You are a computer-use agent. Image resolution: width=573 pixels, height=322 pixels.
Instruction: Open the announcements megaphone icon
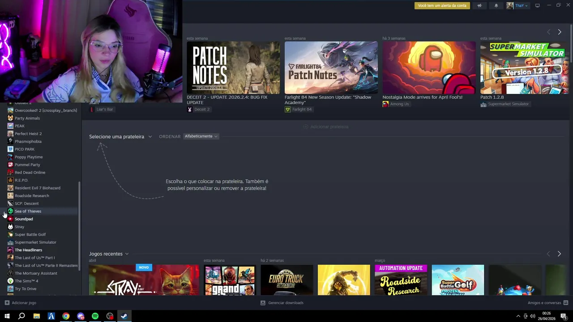(x=479, y=6)
